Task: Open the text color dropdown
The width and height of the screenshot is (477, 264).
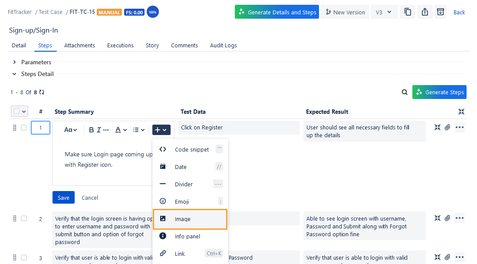Action: [121, 129]
